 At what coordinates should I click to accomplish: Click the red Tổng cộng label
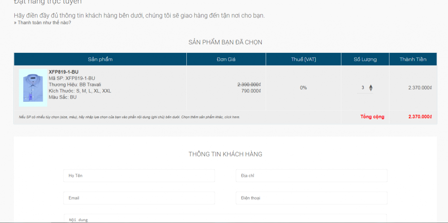click(372, 117)
